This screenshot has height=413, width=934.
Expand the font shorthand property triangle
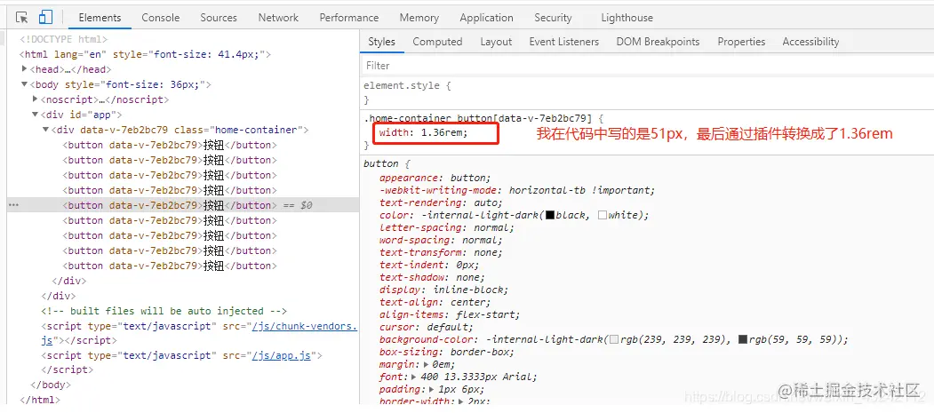(414, 377)
